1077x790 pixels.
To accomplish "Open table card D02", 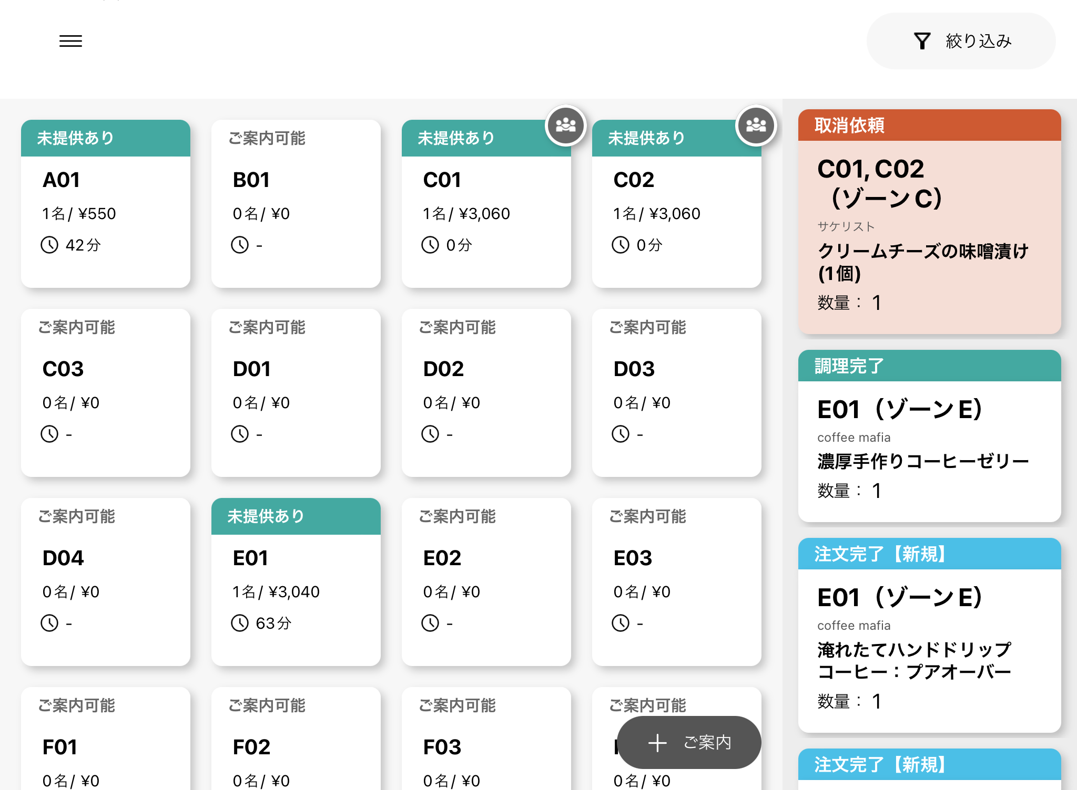I will [x=486, y=394].
